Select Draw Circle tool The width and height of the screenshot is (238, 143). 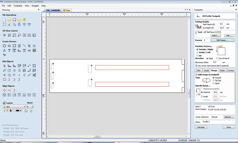(x=4, y=46)
